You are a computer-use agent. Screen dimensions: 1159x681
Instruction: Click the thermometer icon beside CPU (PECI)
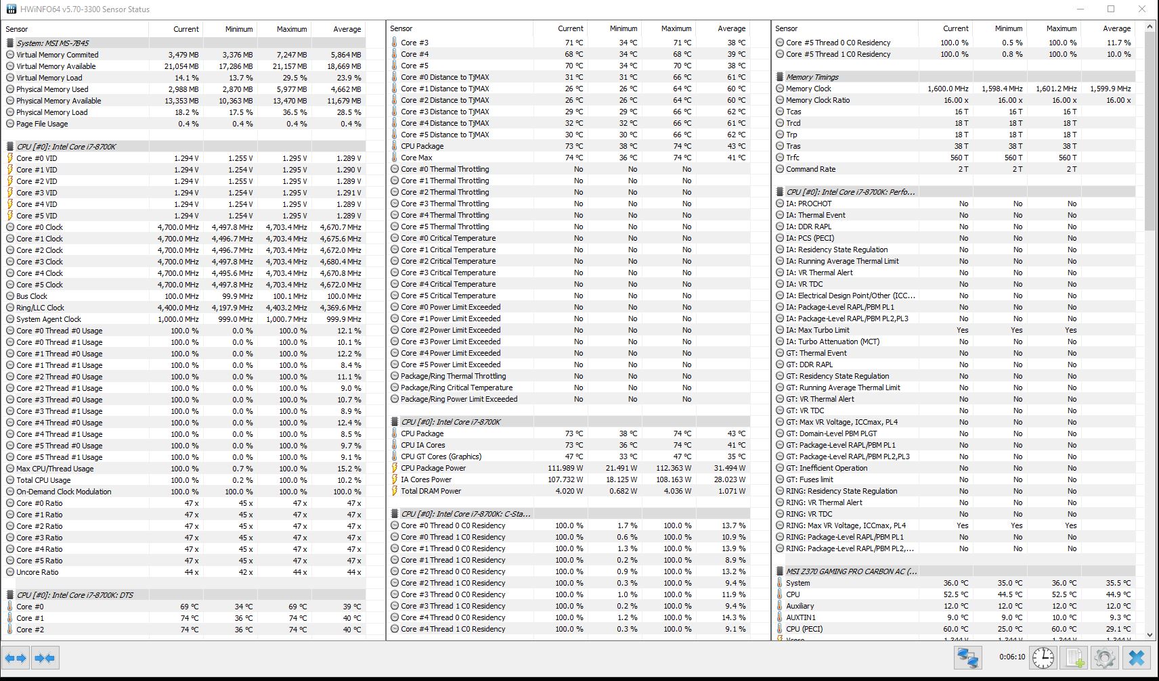click(x=780, y=629)
